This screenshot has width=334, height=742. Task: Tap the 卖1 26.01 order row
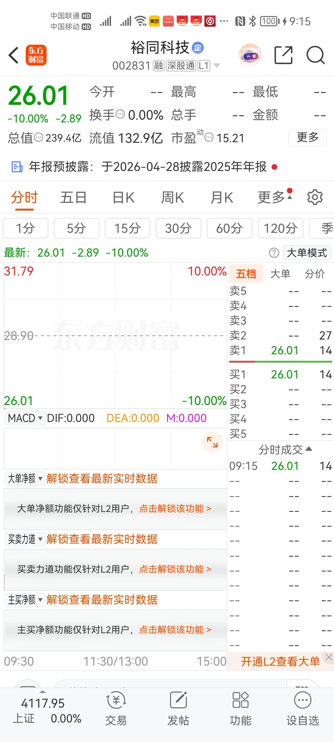coord(280,350)
